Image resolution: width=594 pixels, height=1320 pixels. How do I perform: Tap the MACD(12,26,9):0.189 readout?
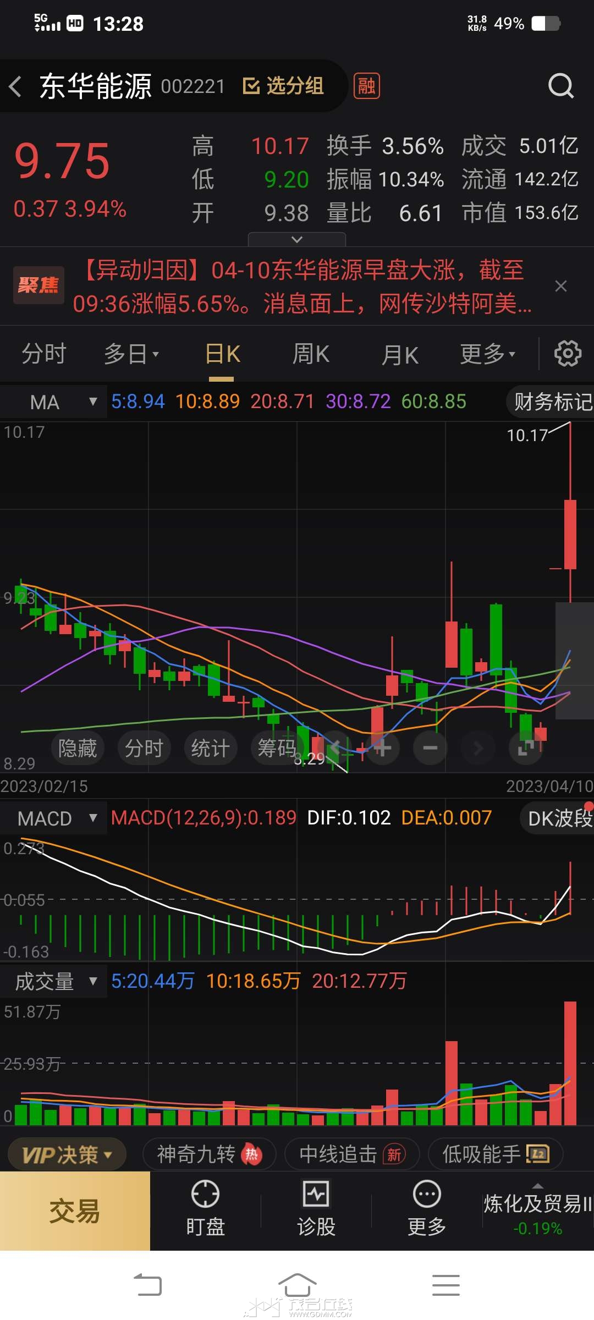pyautogui.click(x=204, y=818)
